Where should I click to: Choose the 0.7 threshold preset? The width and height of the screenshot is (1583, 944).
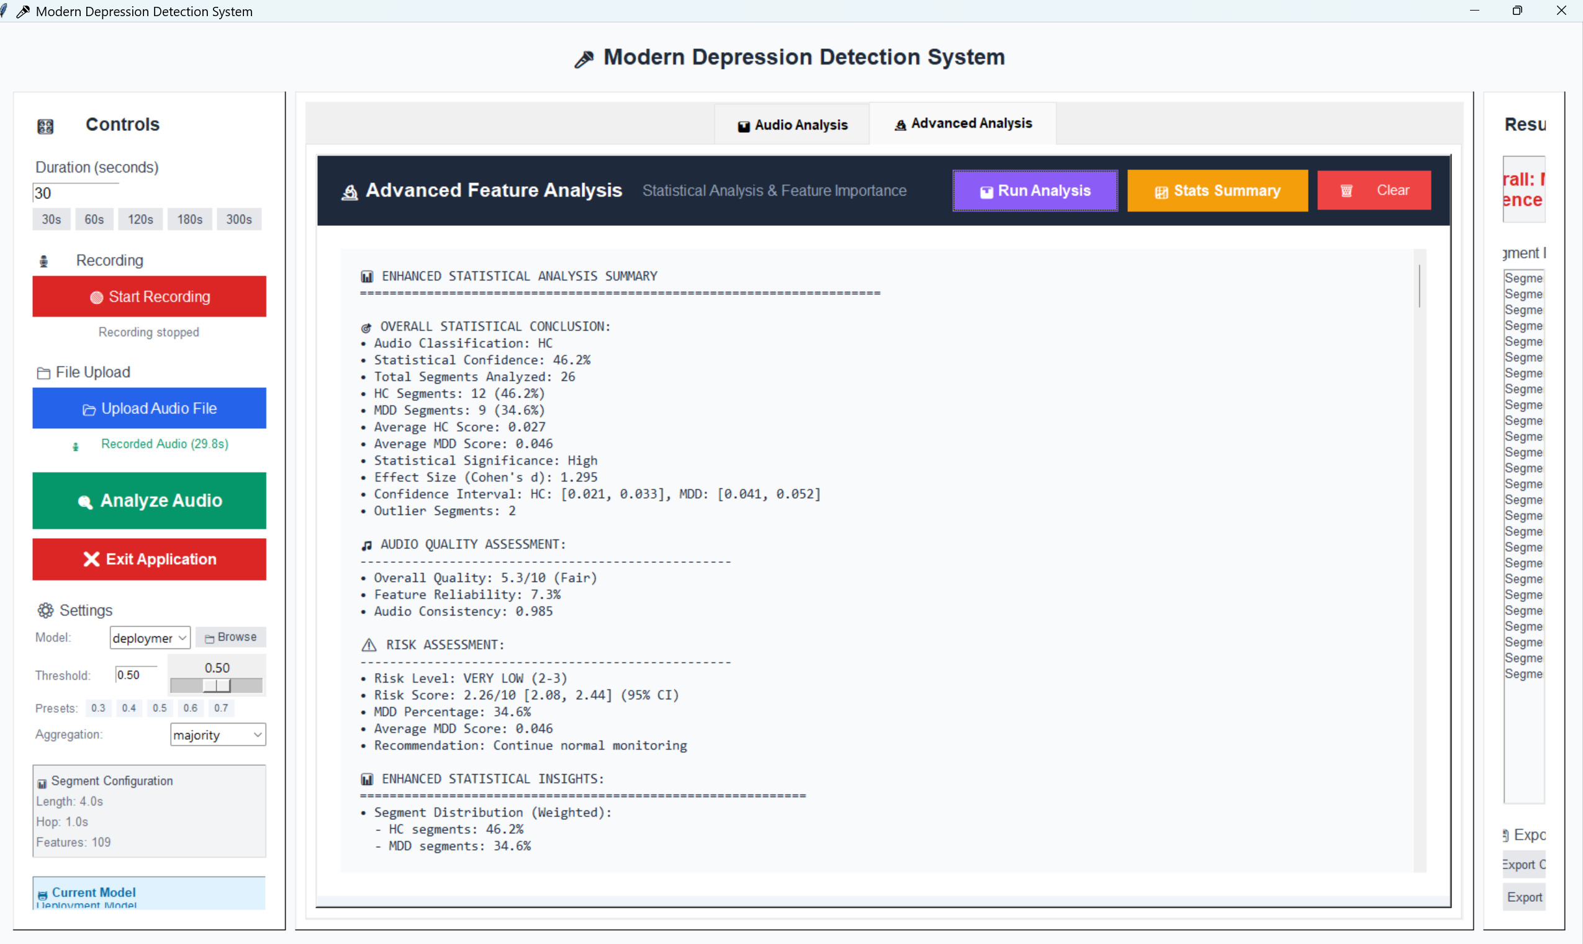221,708
